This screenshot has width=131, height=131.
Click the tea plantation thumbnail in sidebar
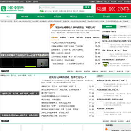106,36
